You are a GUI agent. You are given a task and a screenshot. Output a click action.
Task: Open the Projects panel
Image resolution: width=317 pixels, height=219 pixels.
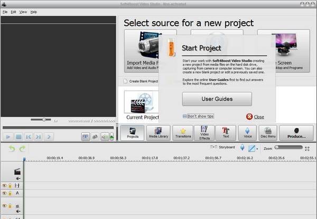tap(133, 133)
